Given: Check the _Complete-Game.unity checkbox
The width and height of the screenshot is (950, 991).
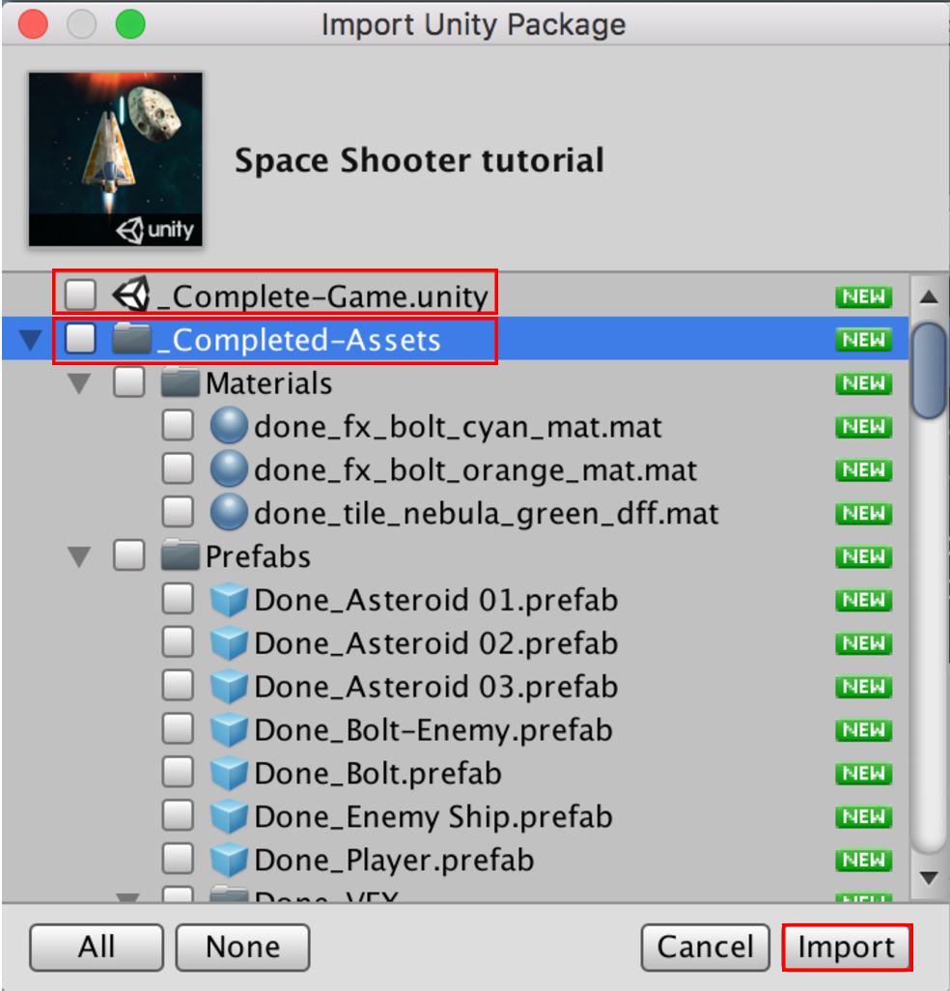Looking at the screenshot, I should (x=81, y=296).
